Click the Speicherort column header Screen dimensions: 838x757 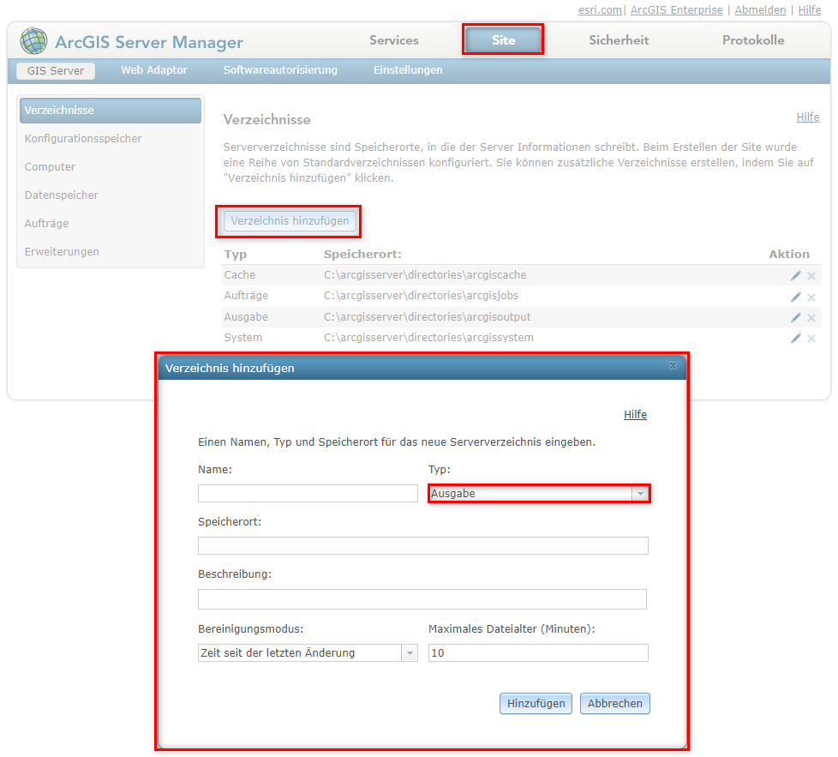click(362, 254)
